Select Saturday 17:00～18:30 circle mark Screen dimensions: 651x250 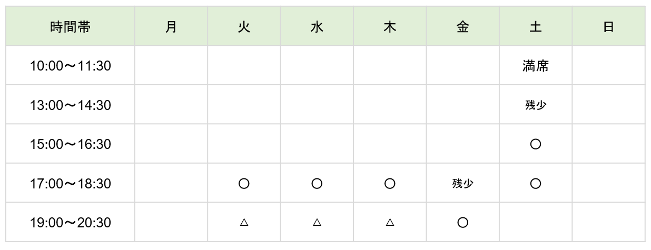536,184
